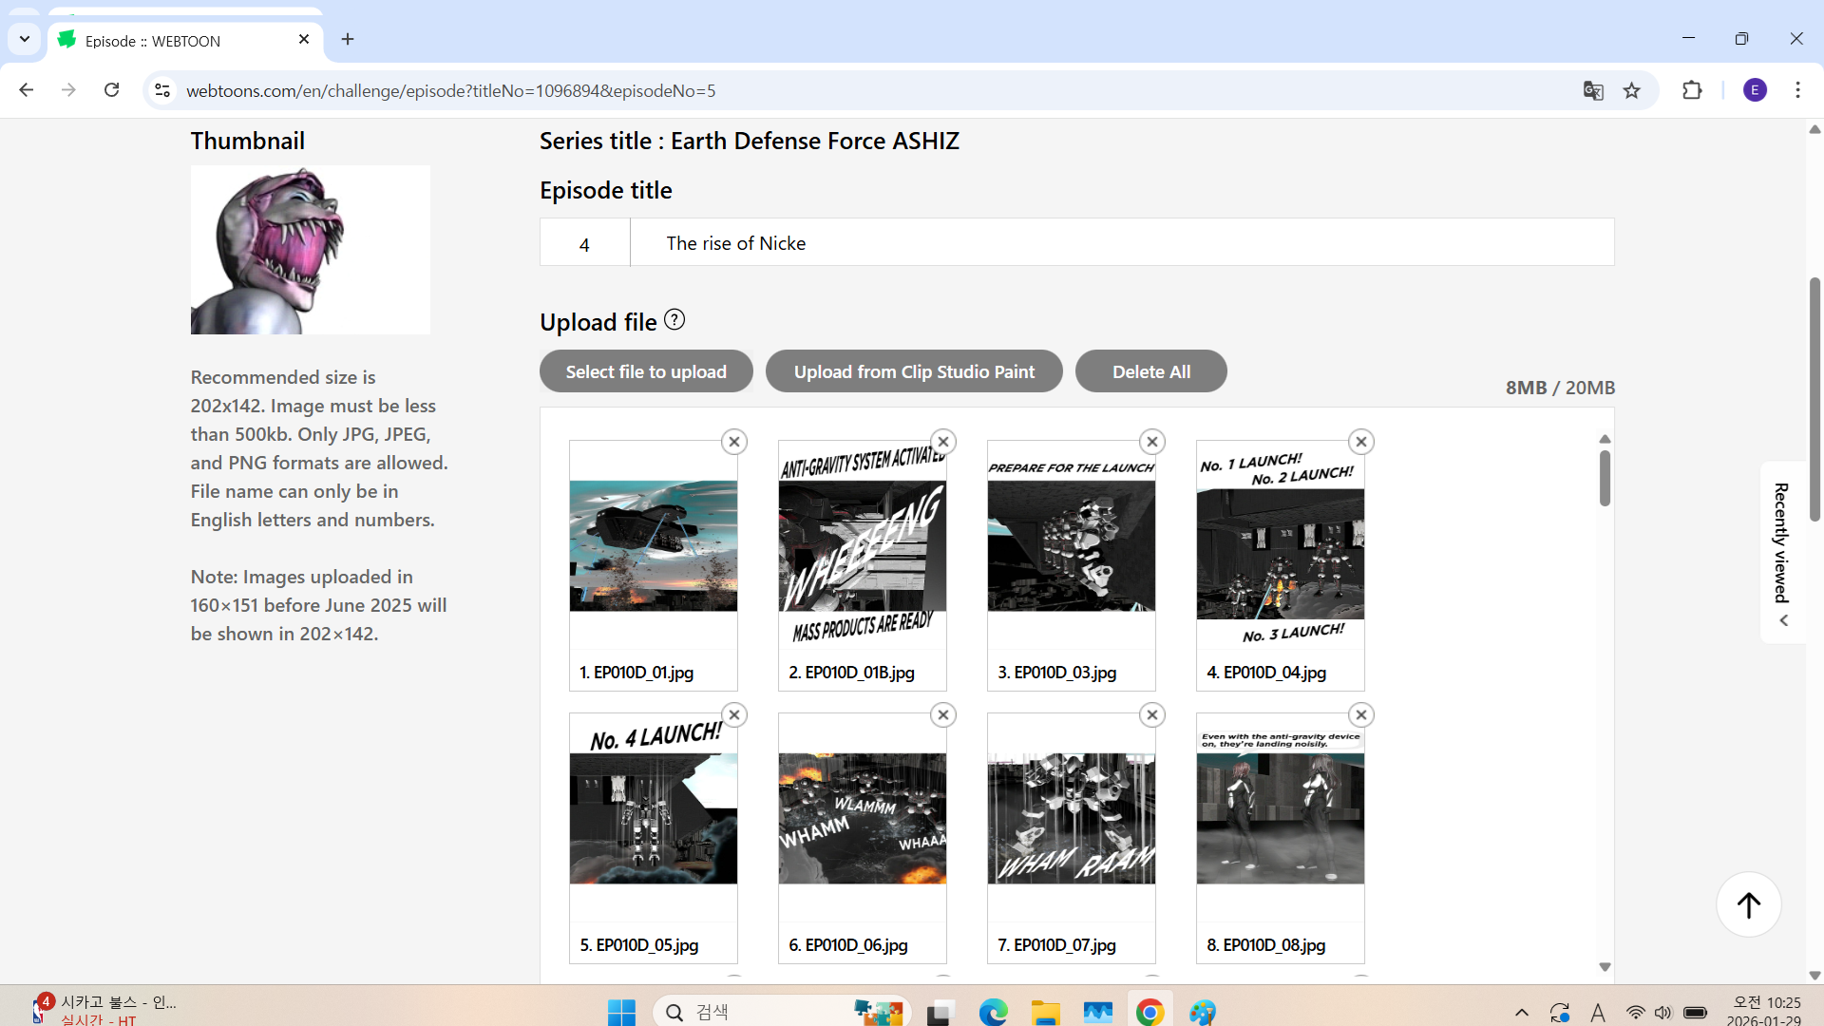1824x1026 pixels.
Task: Open the tab search dropdown arrow
Action: click(x=25, y=40)
